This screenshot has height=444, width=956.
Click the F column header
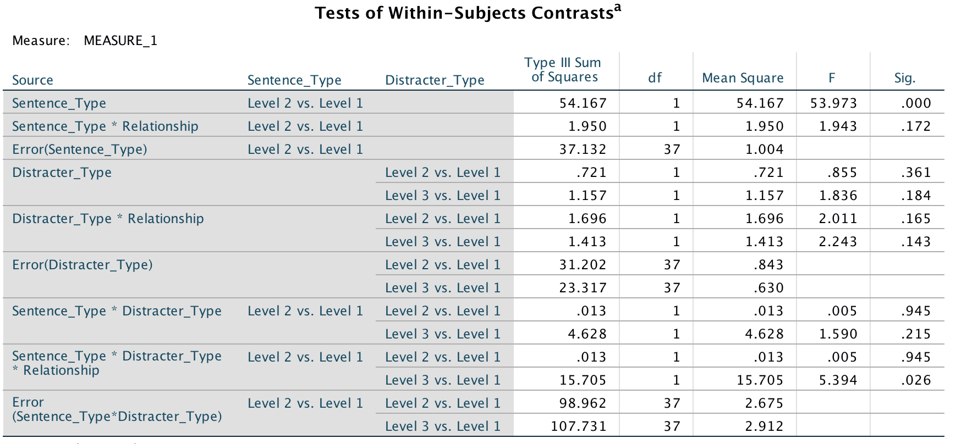(832, 78)
